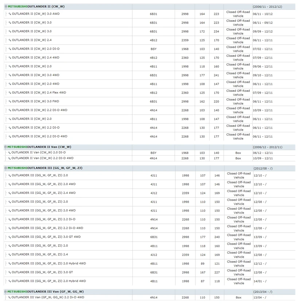Collapse the OUTLANDER III (GG_W, GF_W, ZJ) group
Image resolution: width=299 pixels, height=304 pixels.
coord(5,168)
